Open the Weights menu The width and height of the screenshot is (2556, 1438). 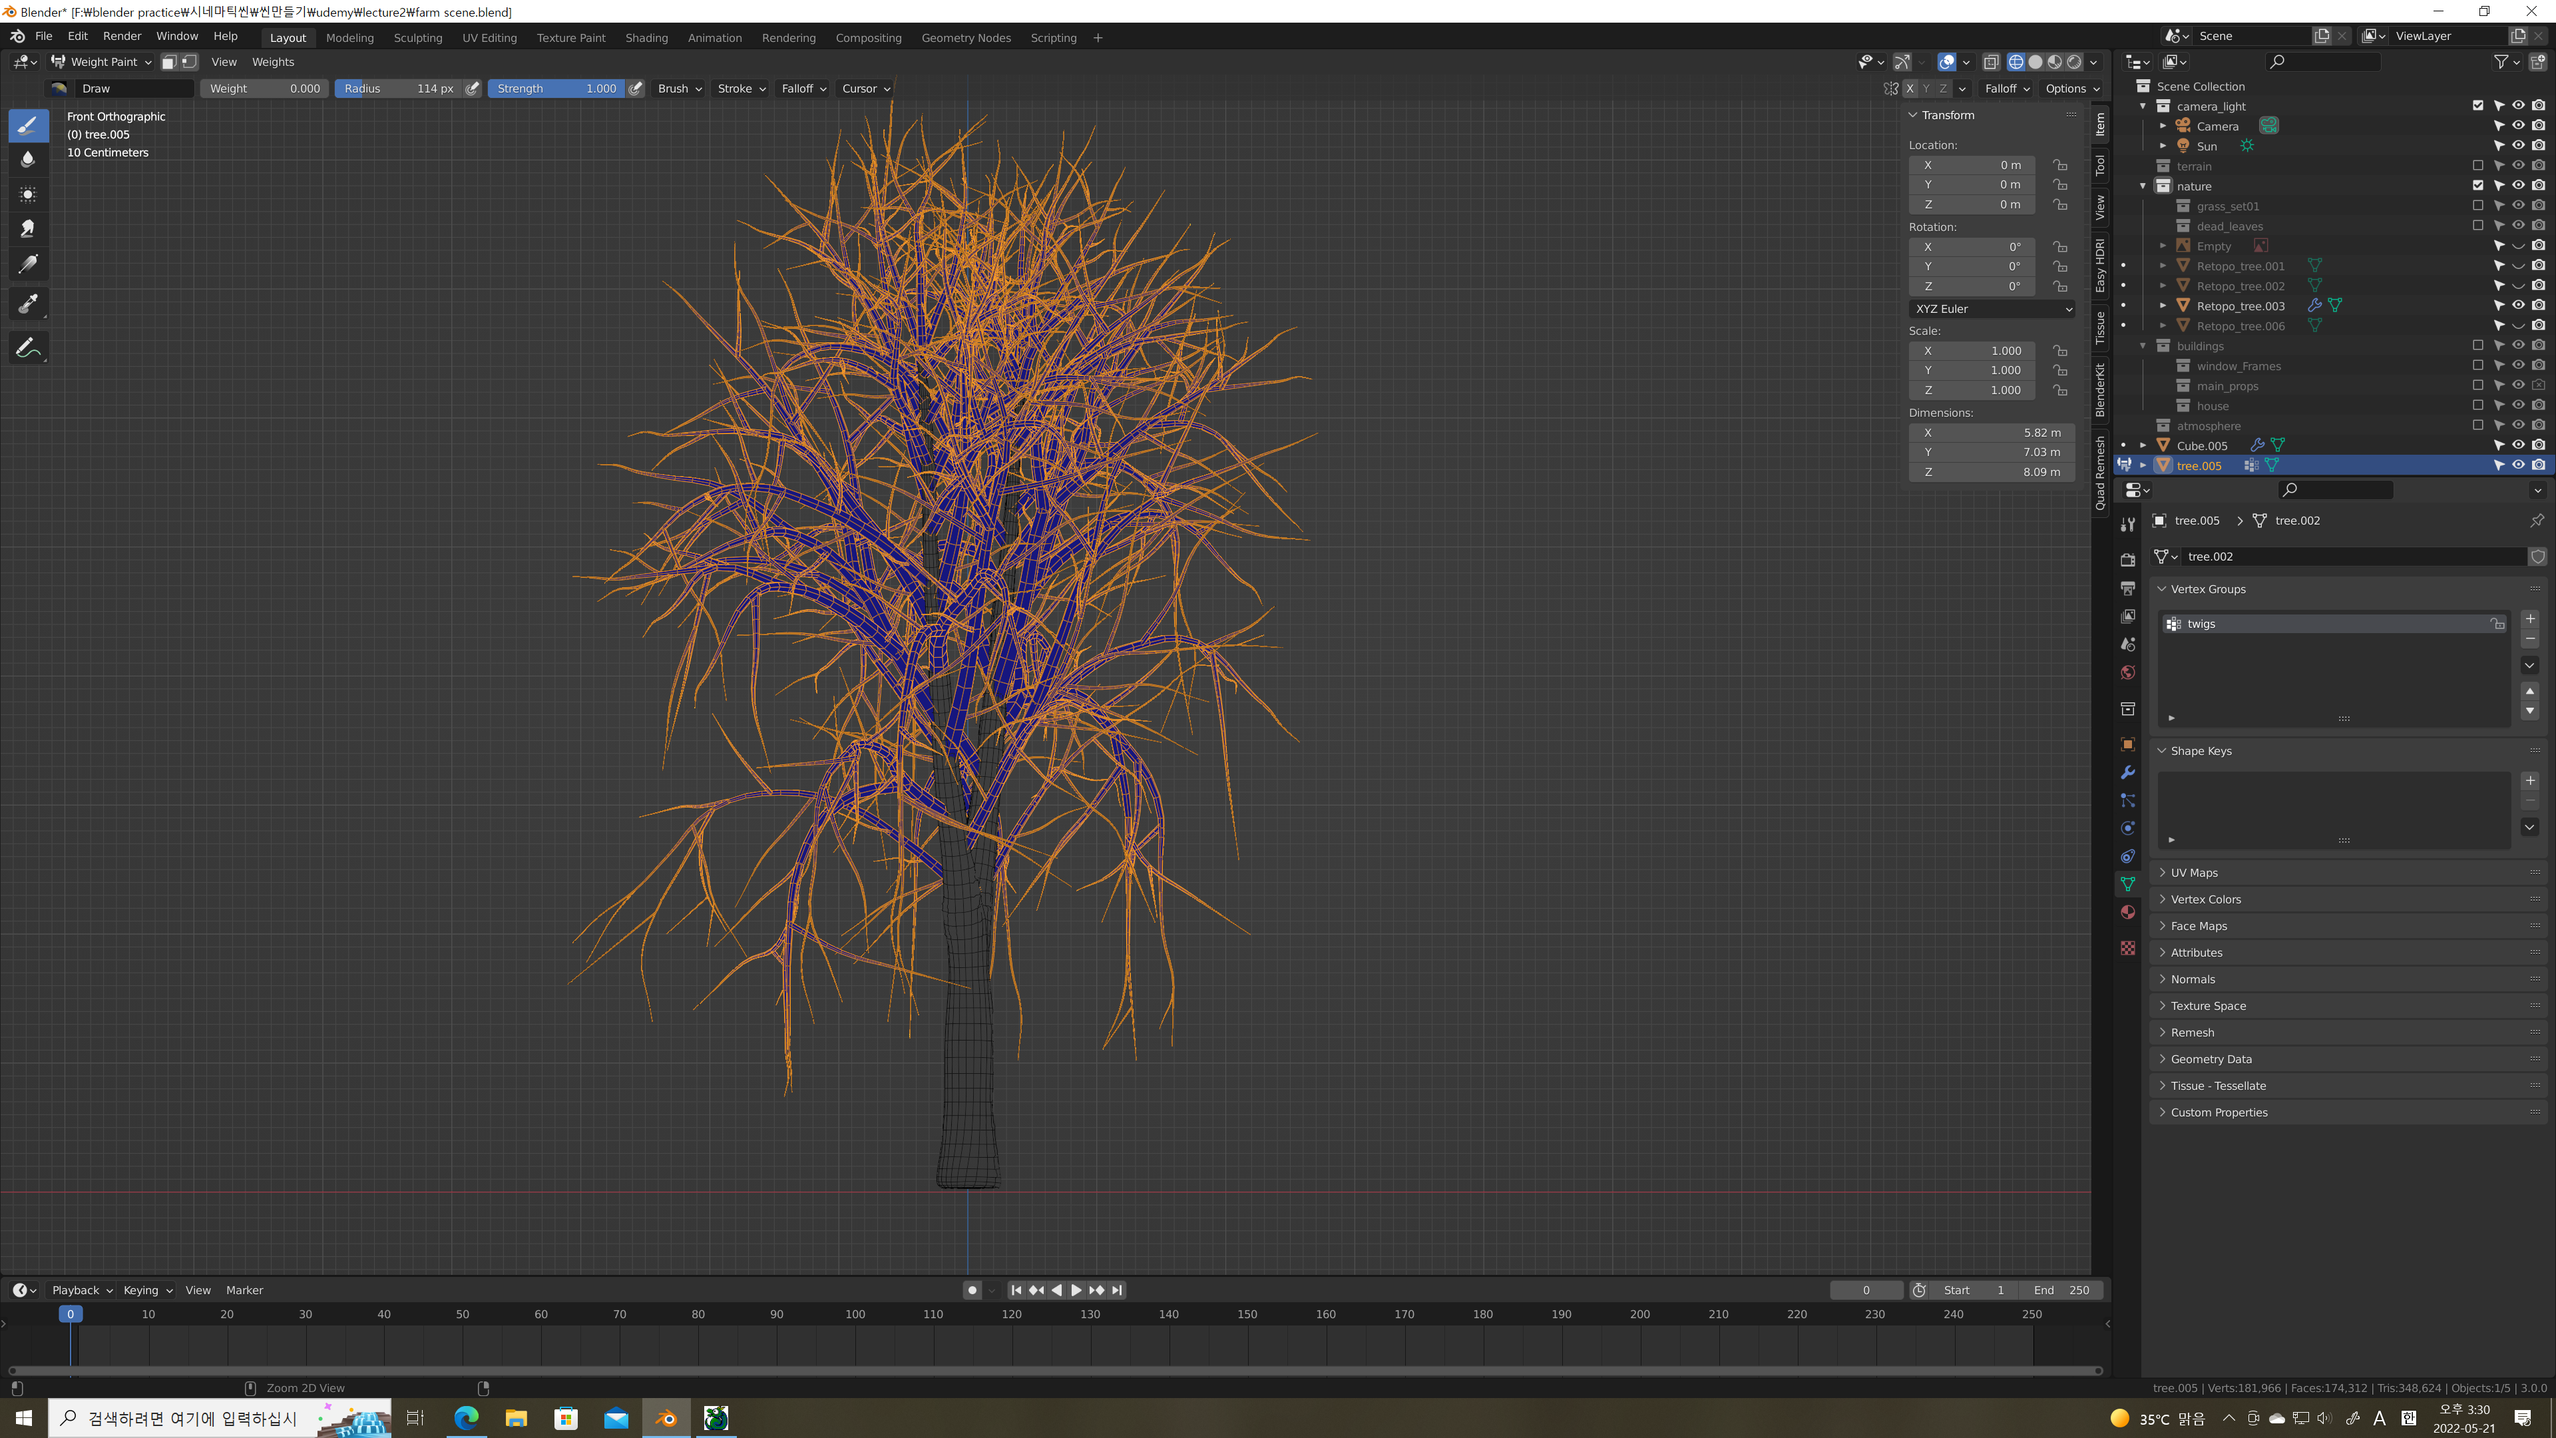click(x=273, y=61)
